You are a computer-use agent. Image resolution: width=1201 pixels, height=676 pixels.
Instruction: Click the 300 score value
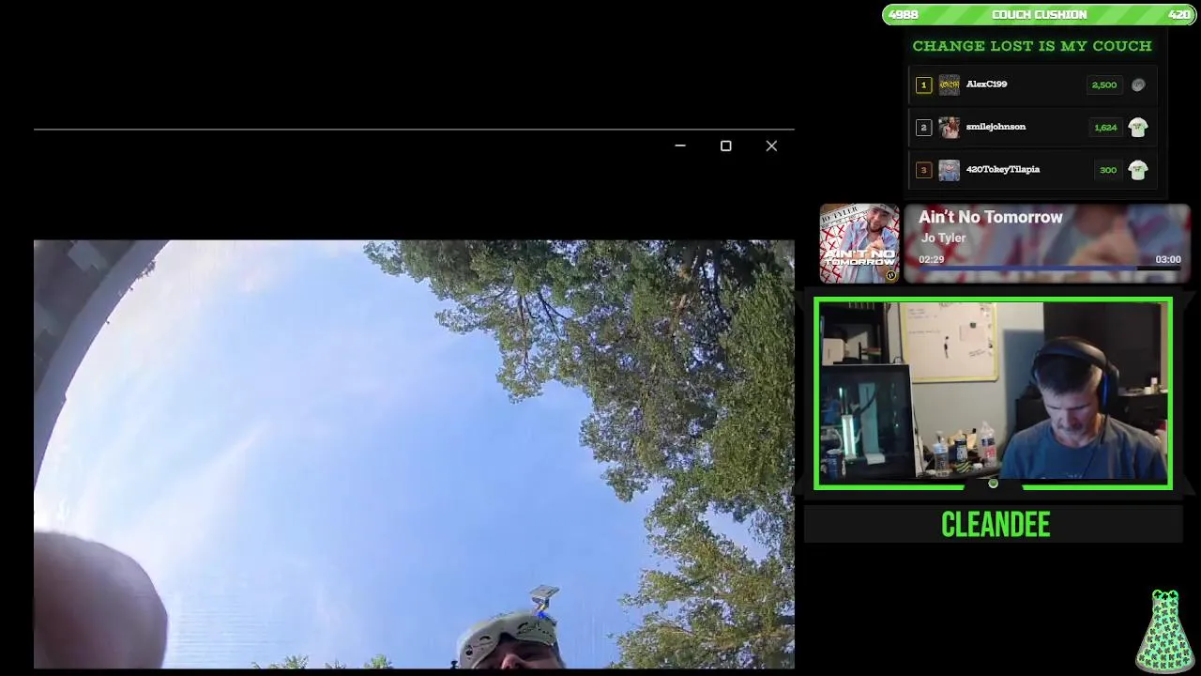1108,170
